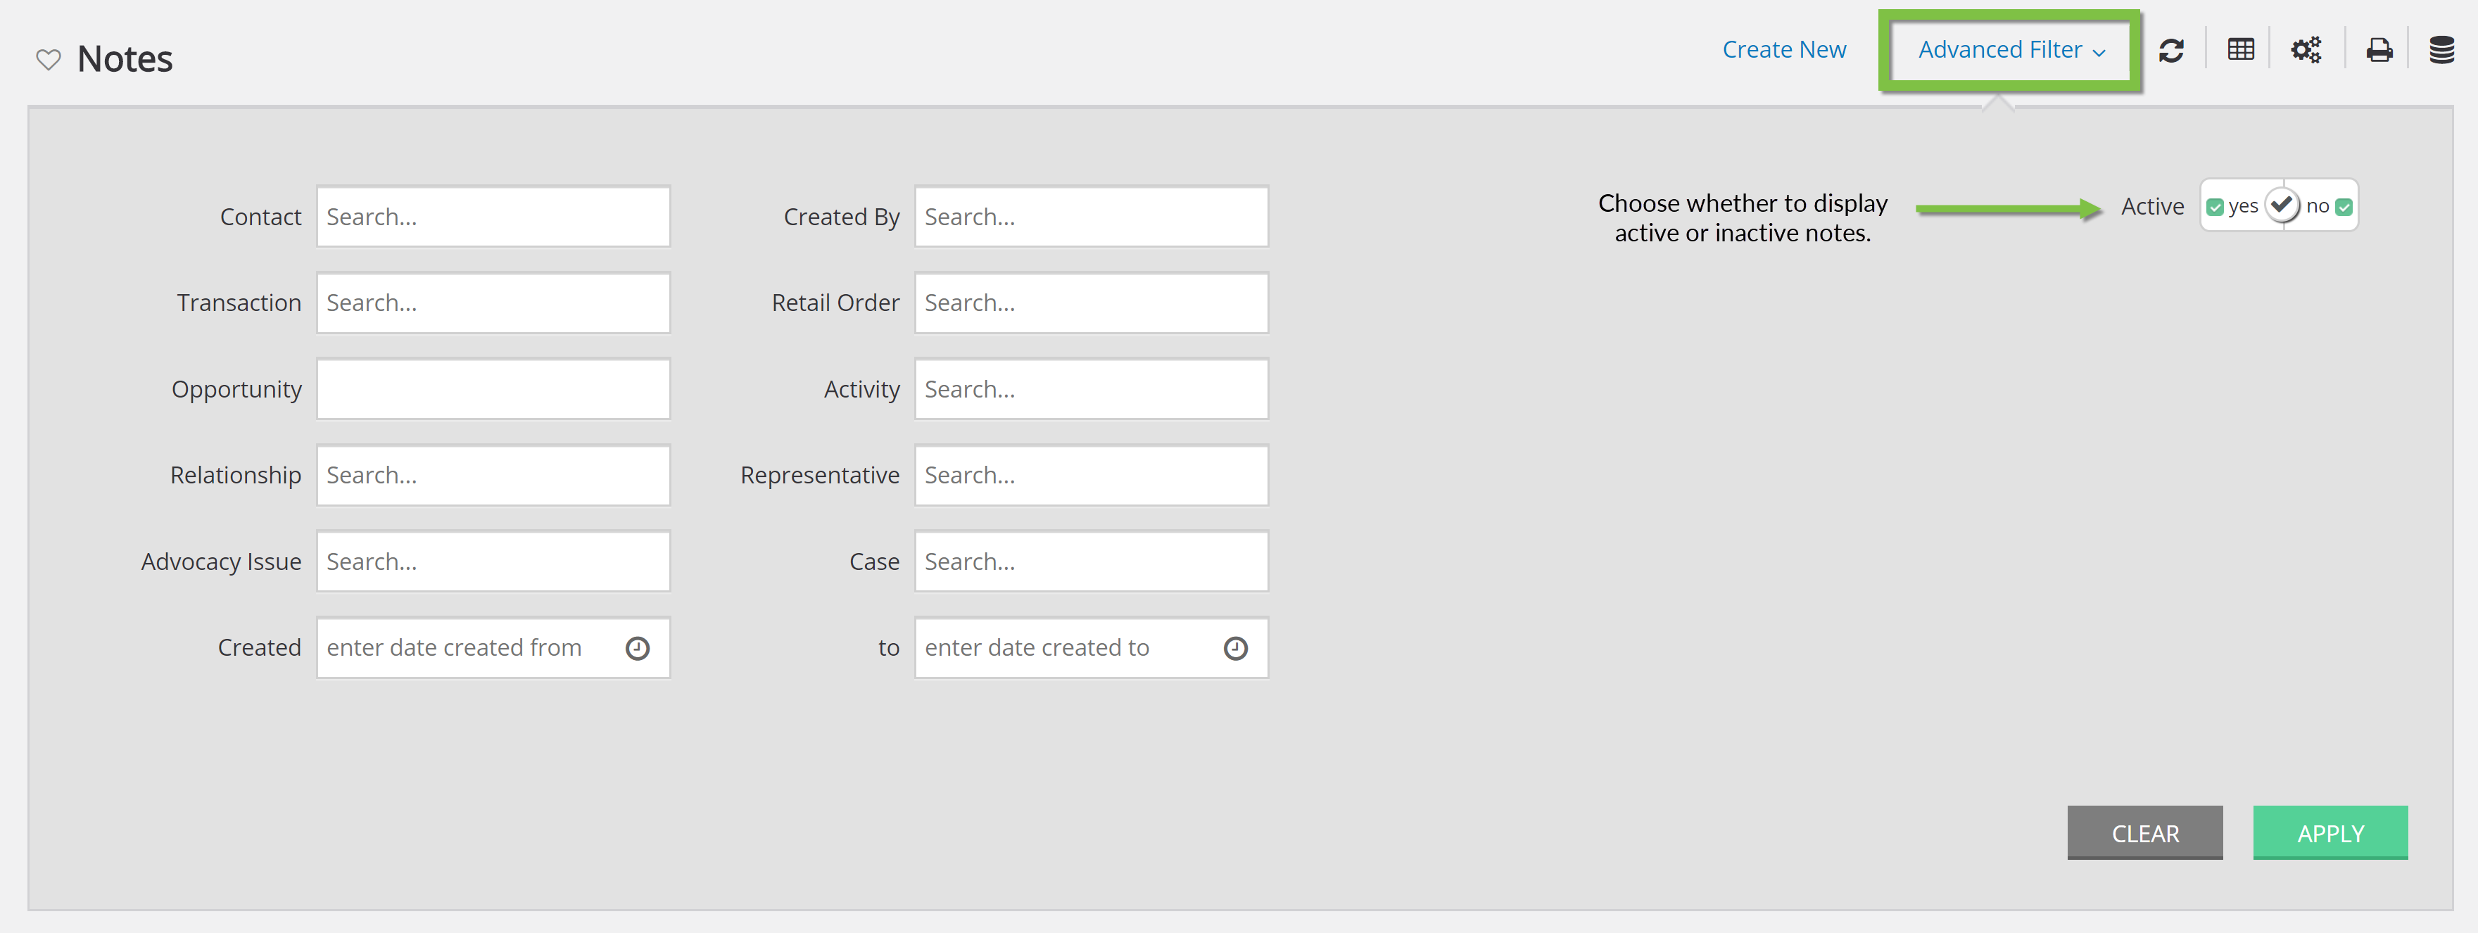Click into the empty Opportunity field
Image resolution: width=2478 pixels, height=933 pixels.
[x=493, y=390]
